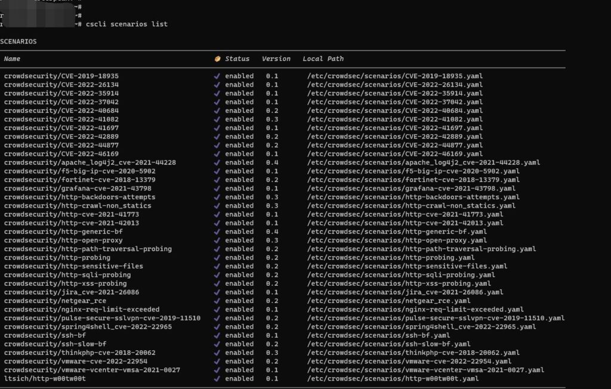Click the Name column header
The image size is (611, 389).
pyautogui.click(x=12, y=59)
